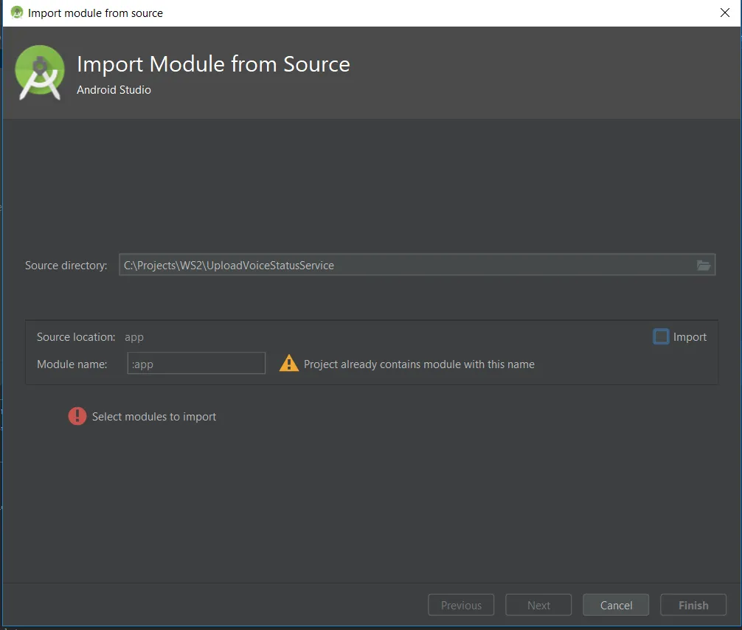Open the source directory folder browser
The width and height of the screenshot is (742, 630).
(x=703, y=266)
